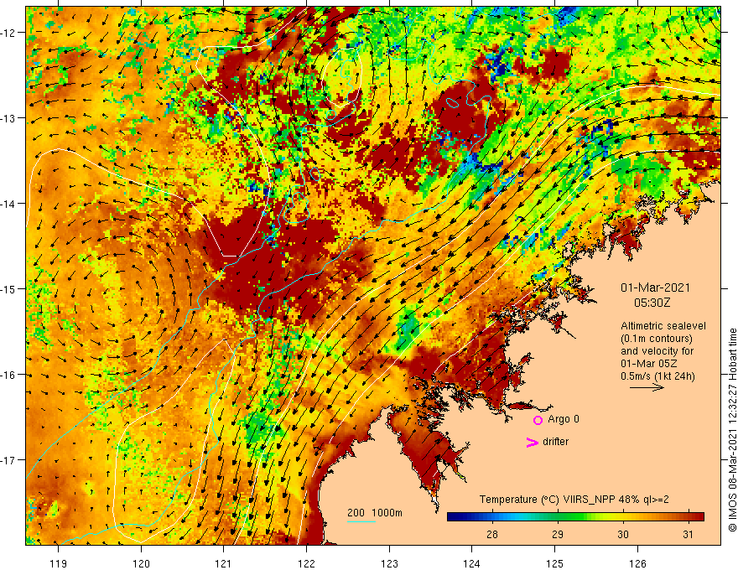Click the '125' longitude axis label
Image resolution: width=738 pixels, height=570 pixels.
click(x=555, y=563)
